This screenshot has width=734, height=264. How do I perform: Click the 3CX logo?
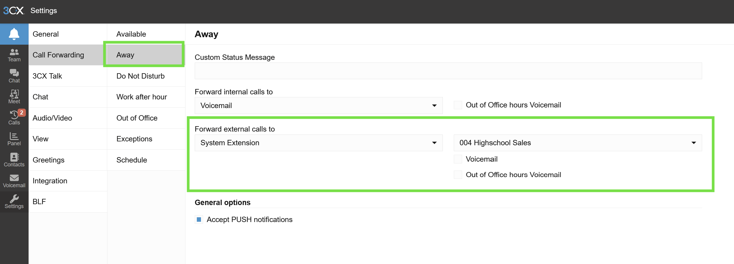click(13, 11)
